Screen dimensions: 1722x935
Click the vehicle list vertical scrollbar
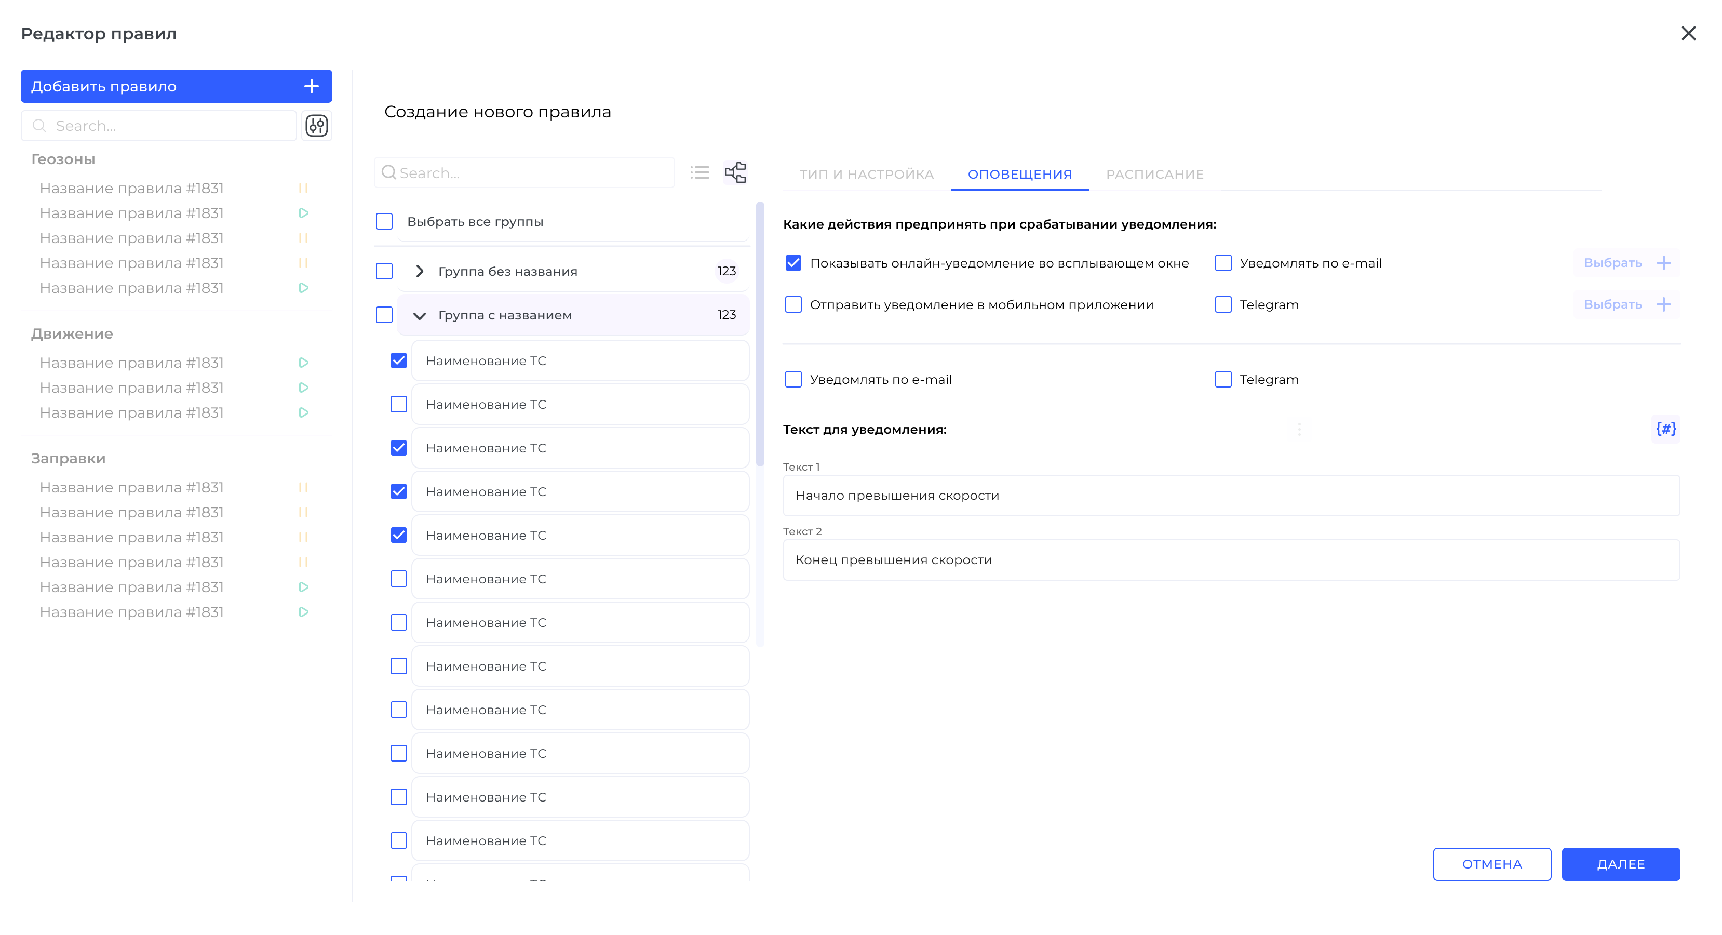click(759, 335)
